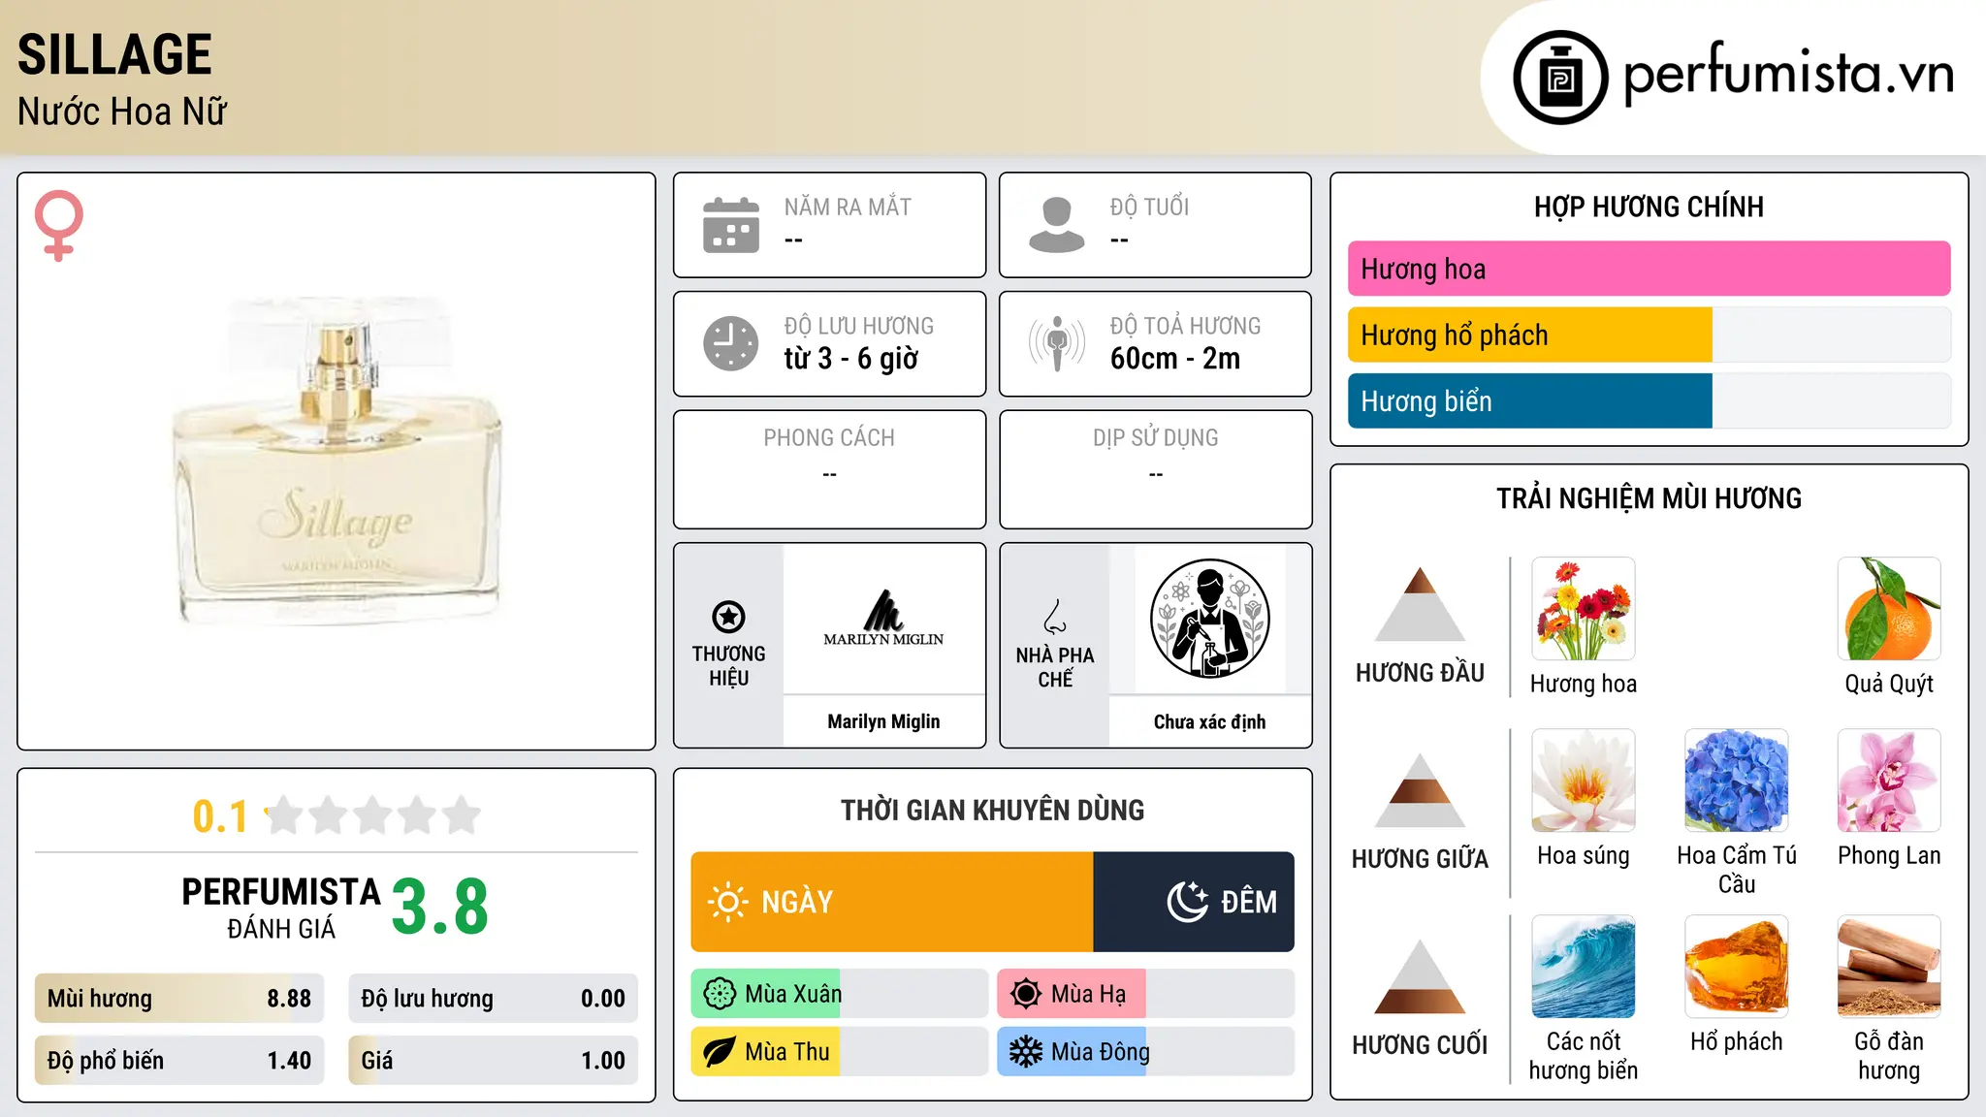Viewport: 1986px width, 1117px height.
Task: Click the Dịp sử dụng occasion card
Action: tap(1156, 469)
